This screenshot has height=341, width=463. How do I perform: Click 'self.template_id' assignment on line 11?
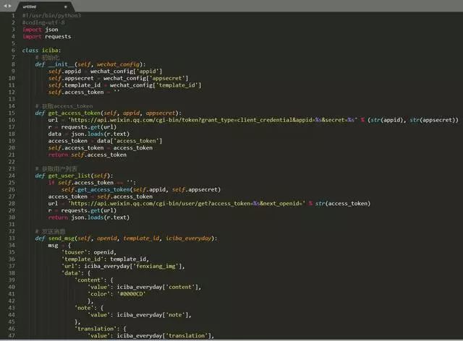pyautogui.click(x=125, y=85)
